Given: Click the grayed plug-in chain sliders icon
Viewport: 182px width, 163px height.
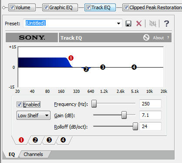Looking at the screenshot, I should point(152,24).
